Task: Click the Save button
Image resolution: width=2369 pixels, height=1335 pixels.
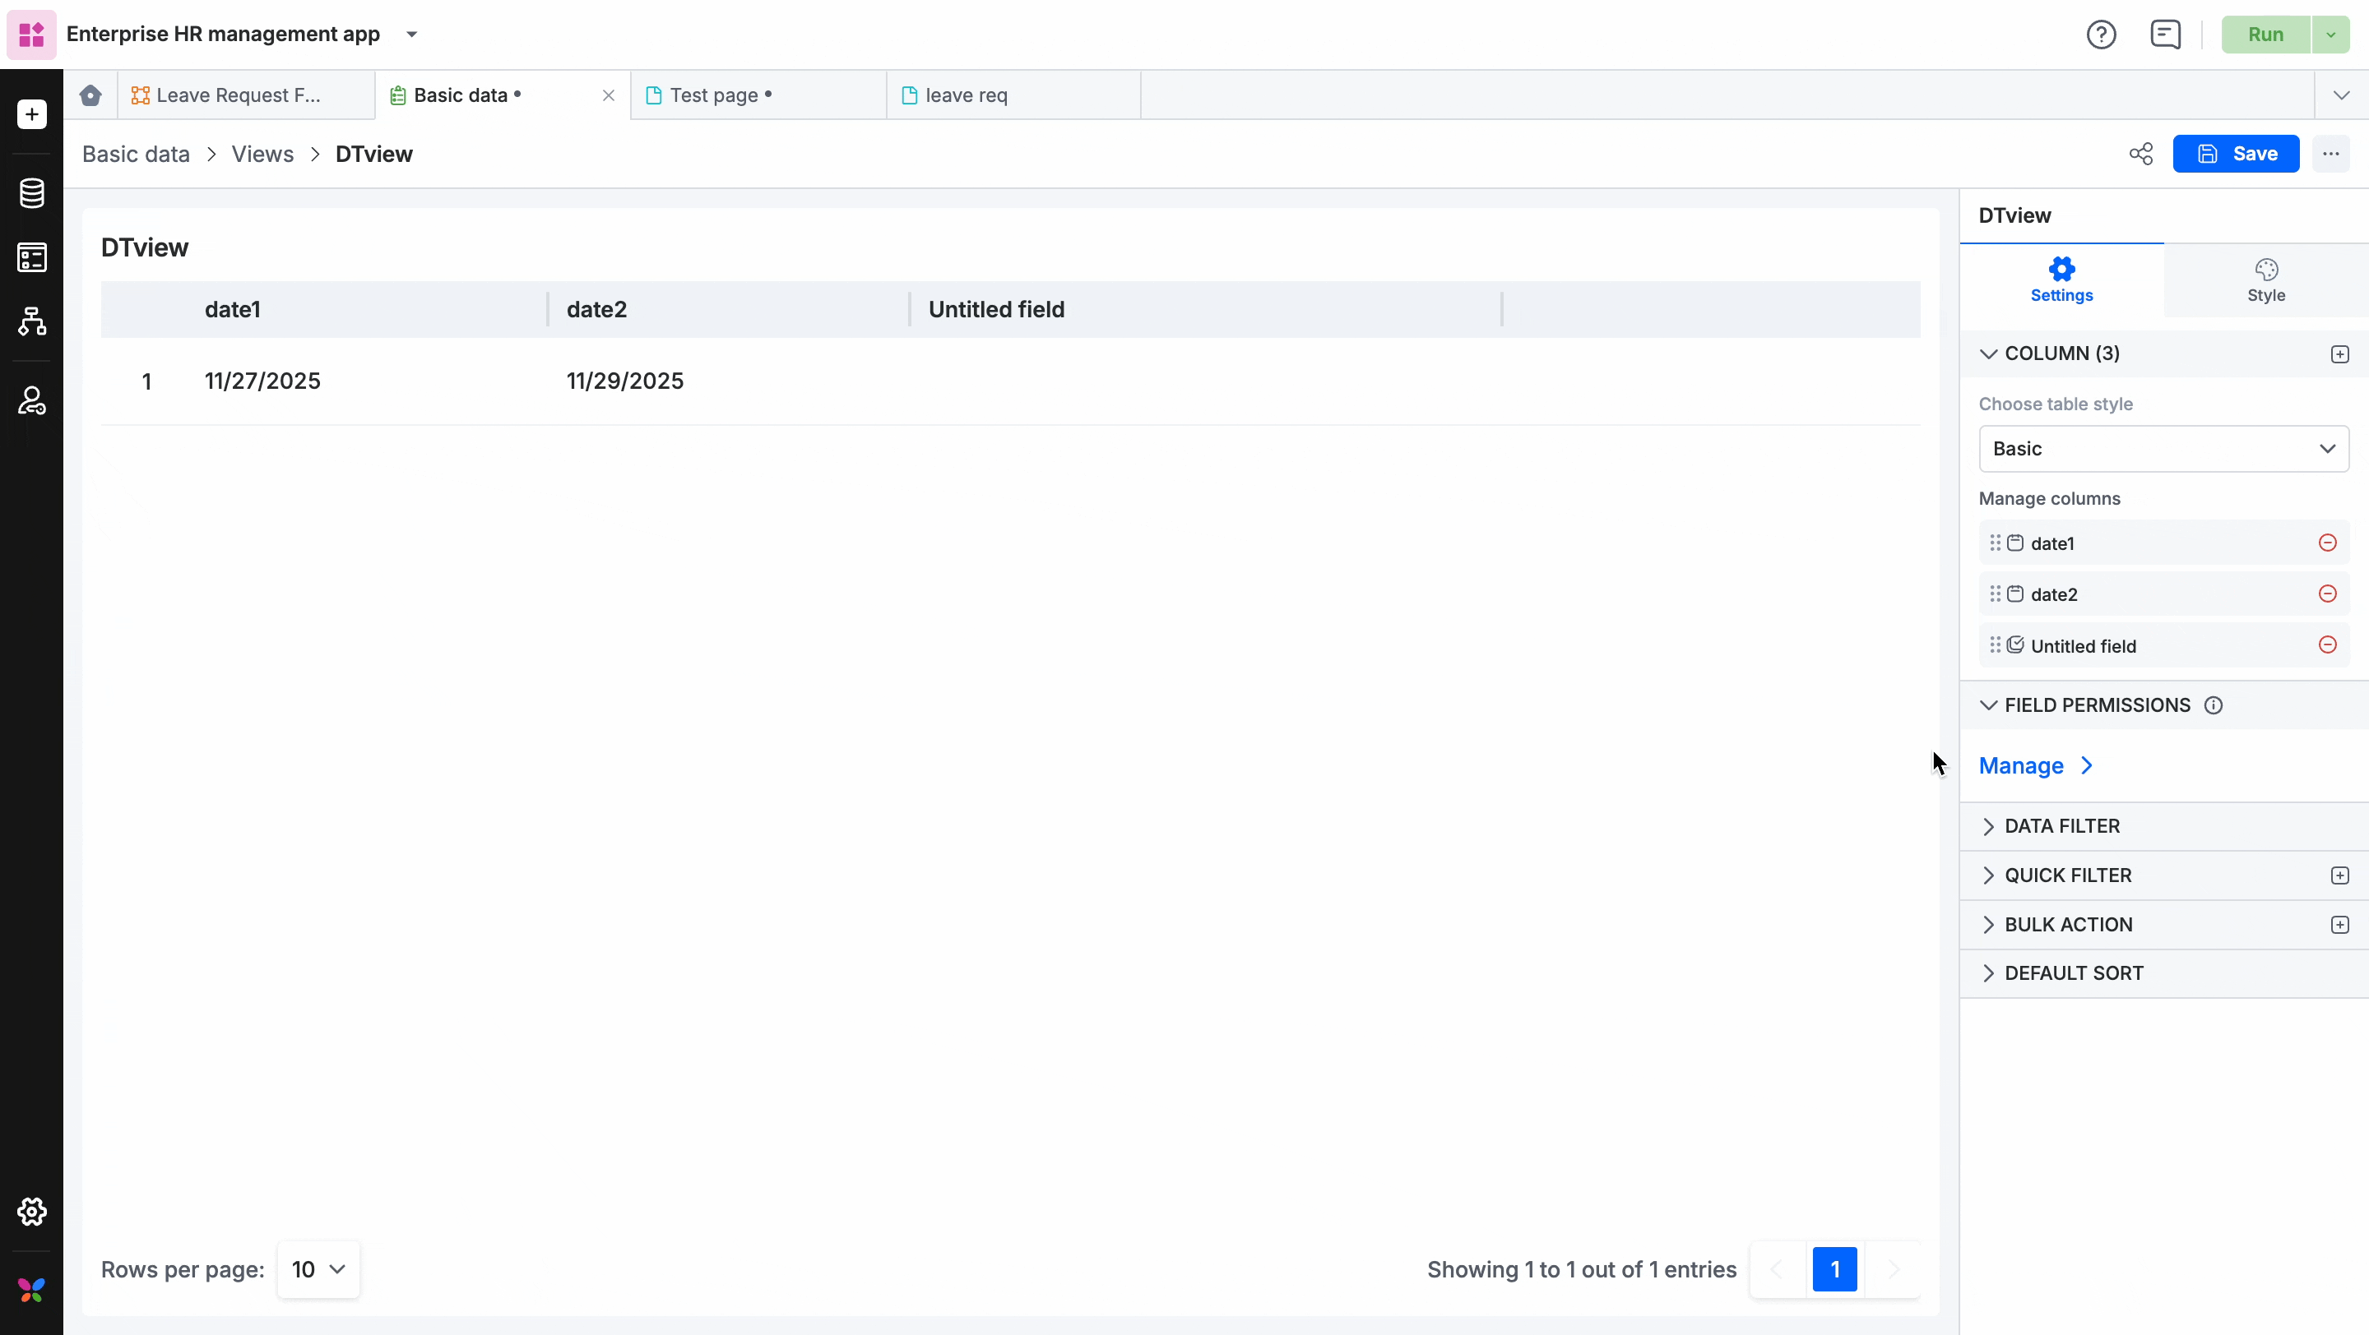Action: click(2236, 155)
